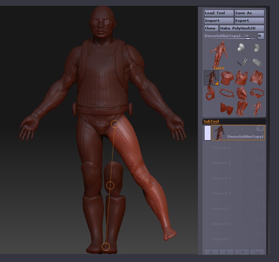Click Make PolyMesh3D
This screenshot has width=279, height=262.
(242, 28)
